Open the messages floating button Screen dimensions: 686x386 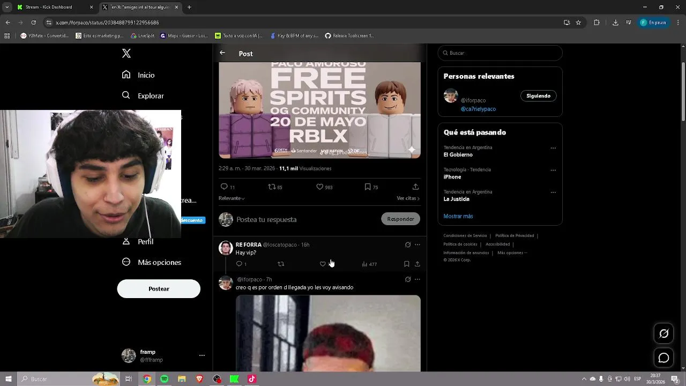pyautogui.click(x=663, y=358)
